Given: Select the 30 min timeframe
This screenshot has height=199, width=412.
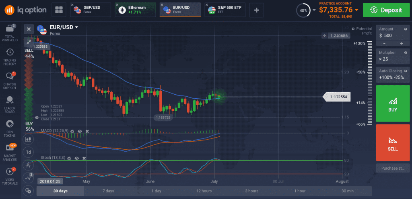Looking at the screenshot, I should 347,191.
